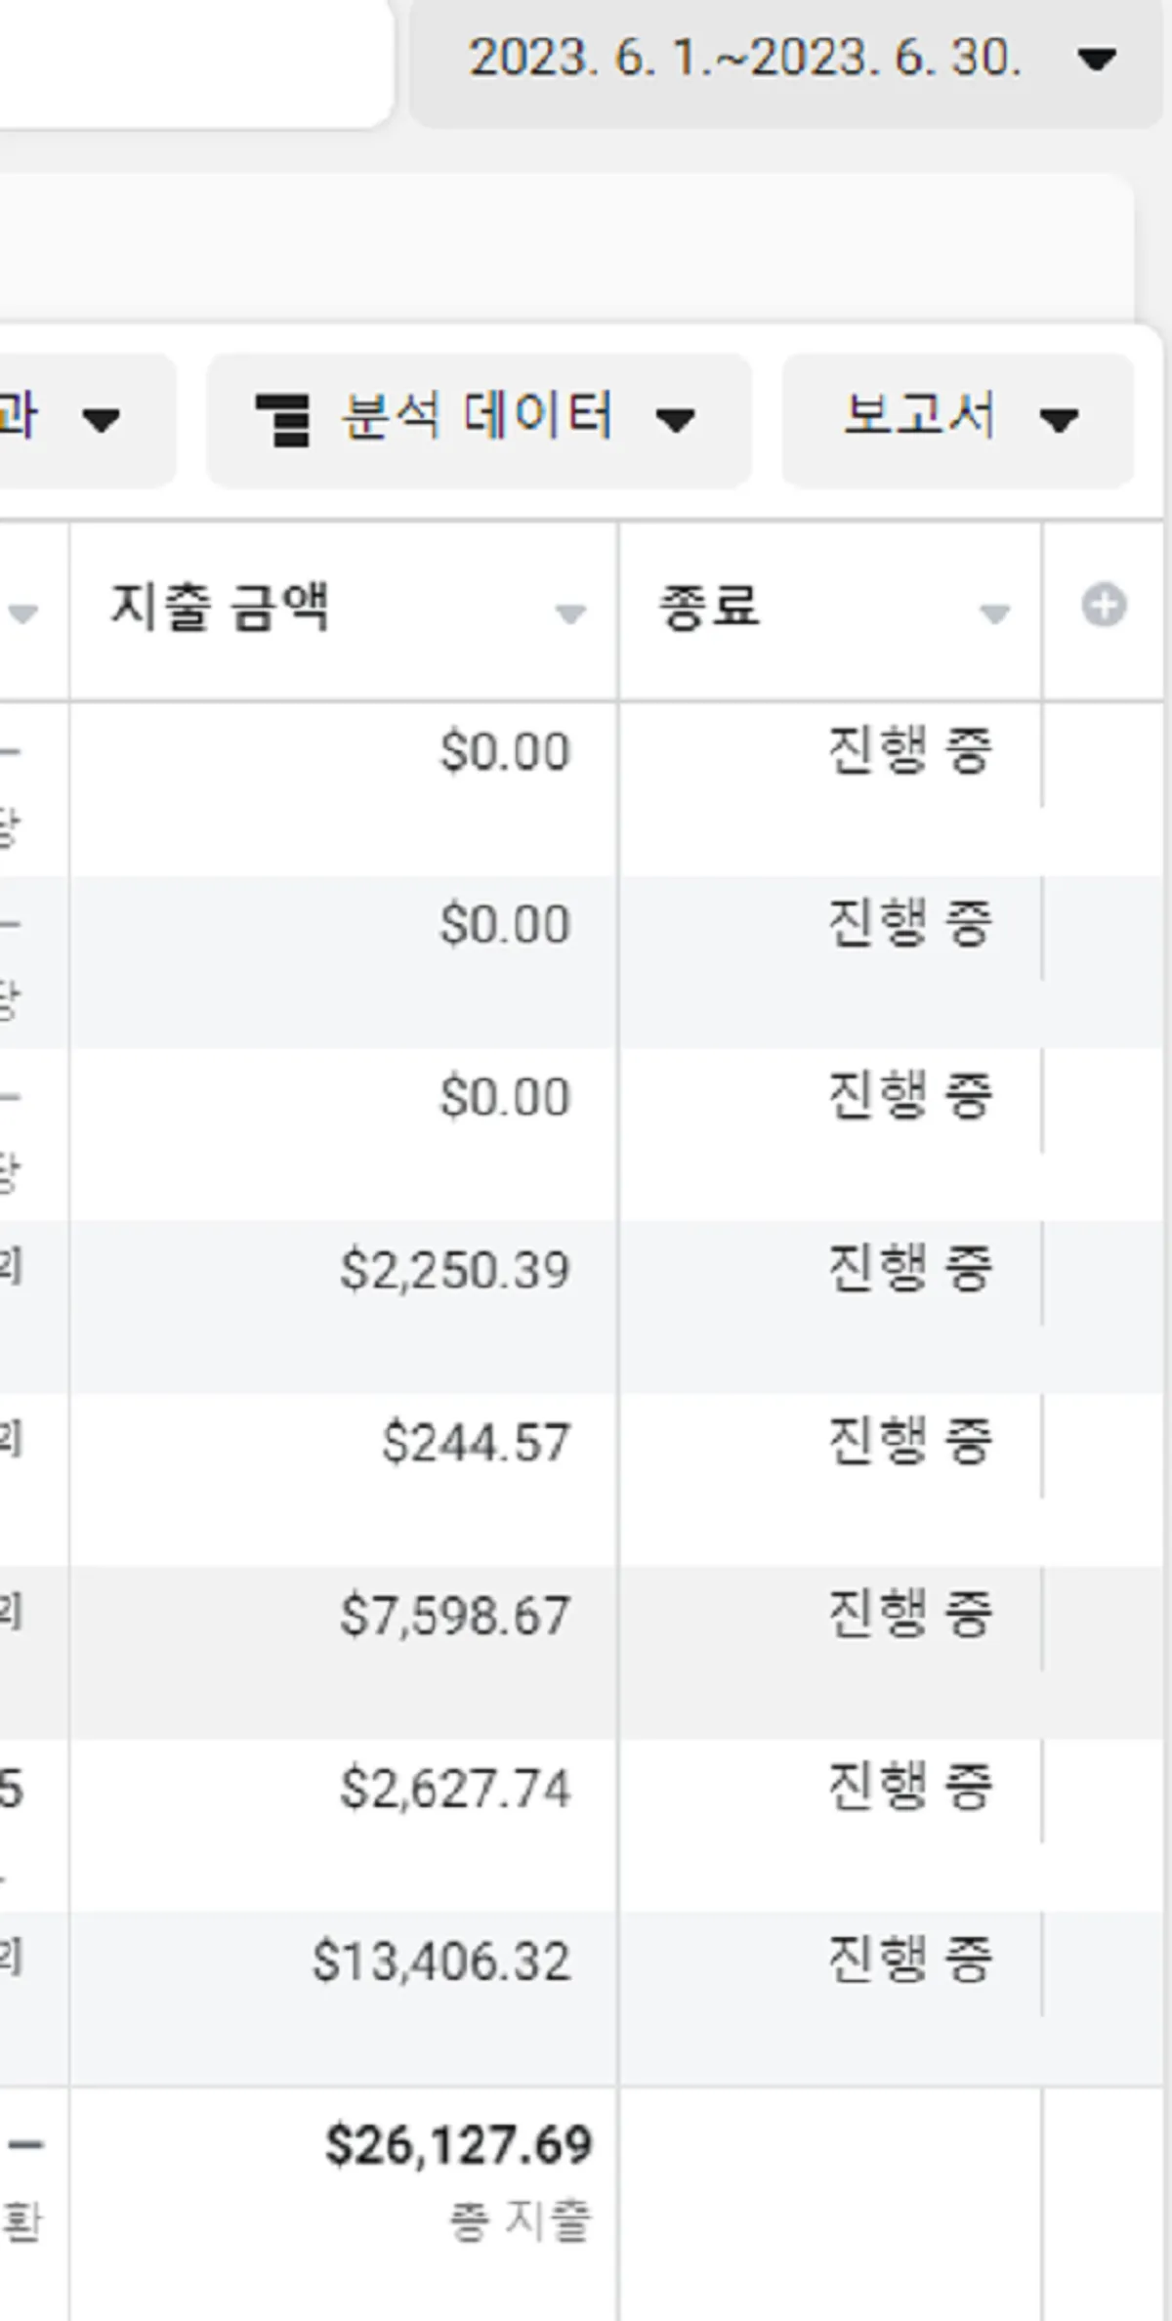Viewport: 1172px width, 2321px height.
Task: Add a column with the plus icon
Action: point(1104,606)
